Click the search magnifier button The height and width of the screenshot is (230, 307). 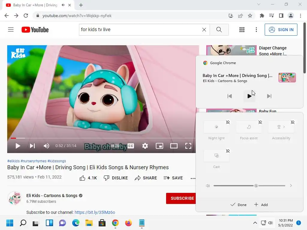click(219, 30)
